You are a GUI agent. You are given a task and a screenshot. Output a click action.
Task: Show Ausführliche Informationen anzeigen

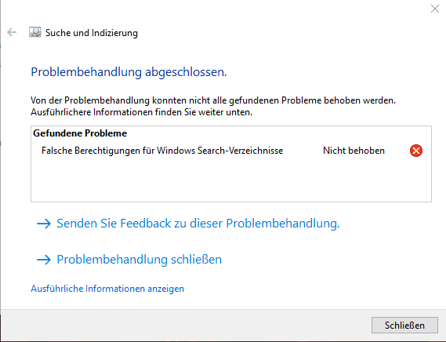107,289
